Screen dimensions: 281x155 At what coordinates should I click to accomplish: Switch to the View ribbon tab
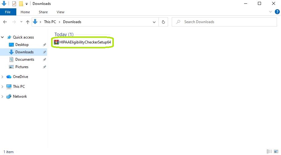tap(60, 12)
